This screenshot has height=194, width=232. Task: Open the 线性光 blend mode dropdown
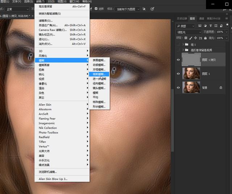coord(188,32)
